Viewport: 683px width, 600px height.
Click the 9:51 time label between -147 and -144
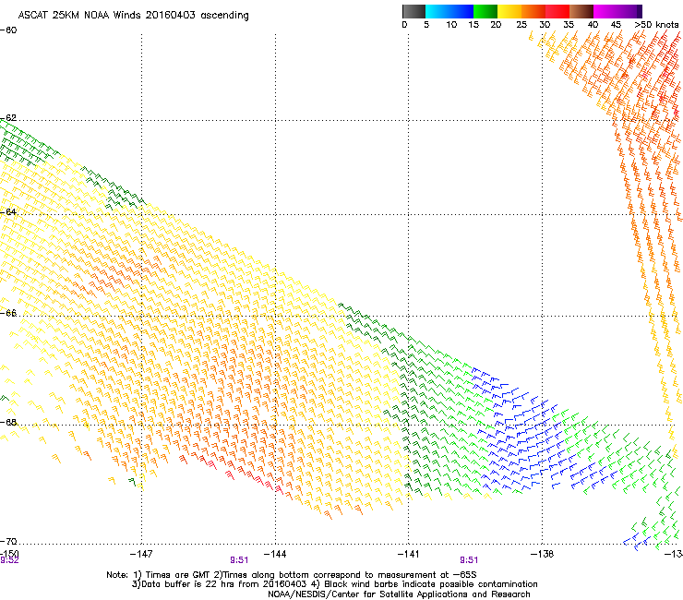(x=239, y=560)
